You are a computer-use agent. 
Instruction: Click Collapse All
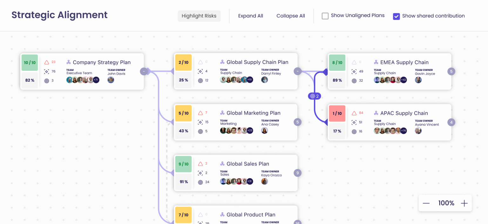(x=290, y=16)
